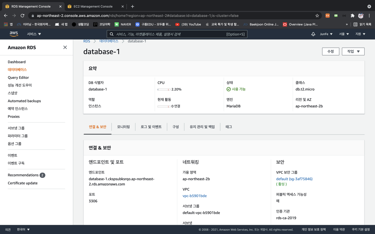The height and width of the screenshot is (234, 375).
Task: Open the notifications bell icon
Action: click(313, 34)
